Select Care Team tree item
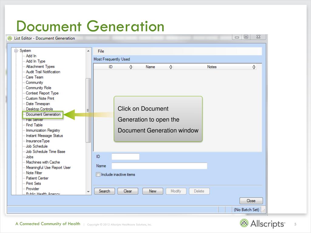The height and width of the screenshot is (233, 311). point(35,77)
